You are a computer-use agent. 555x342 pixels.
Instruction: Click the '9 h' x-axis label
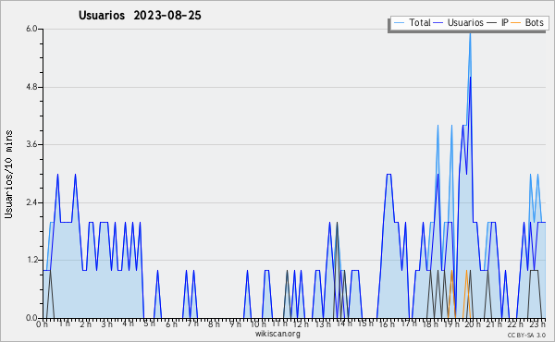tap(235, 324)
